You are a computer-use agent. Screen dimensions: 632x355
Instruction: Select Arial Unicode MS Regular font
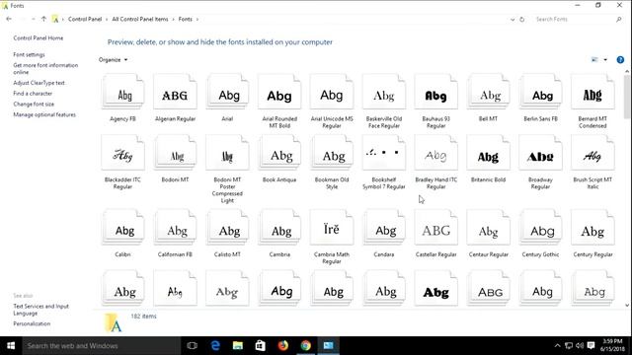[x=332, y=92]
